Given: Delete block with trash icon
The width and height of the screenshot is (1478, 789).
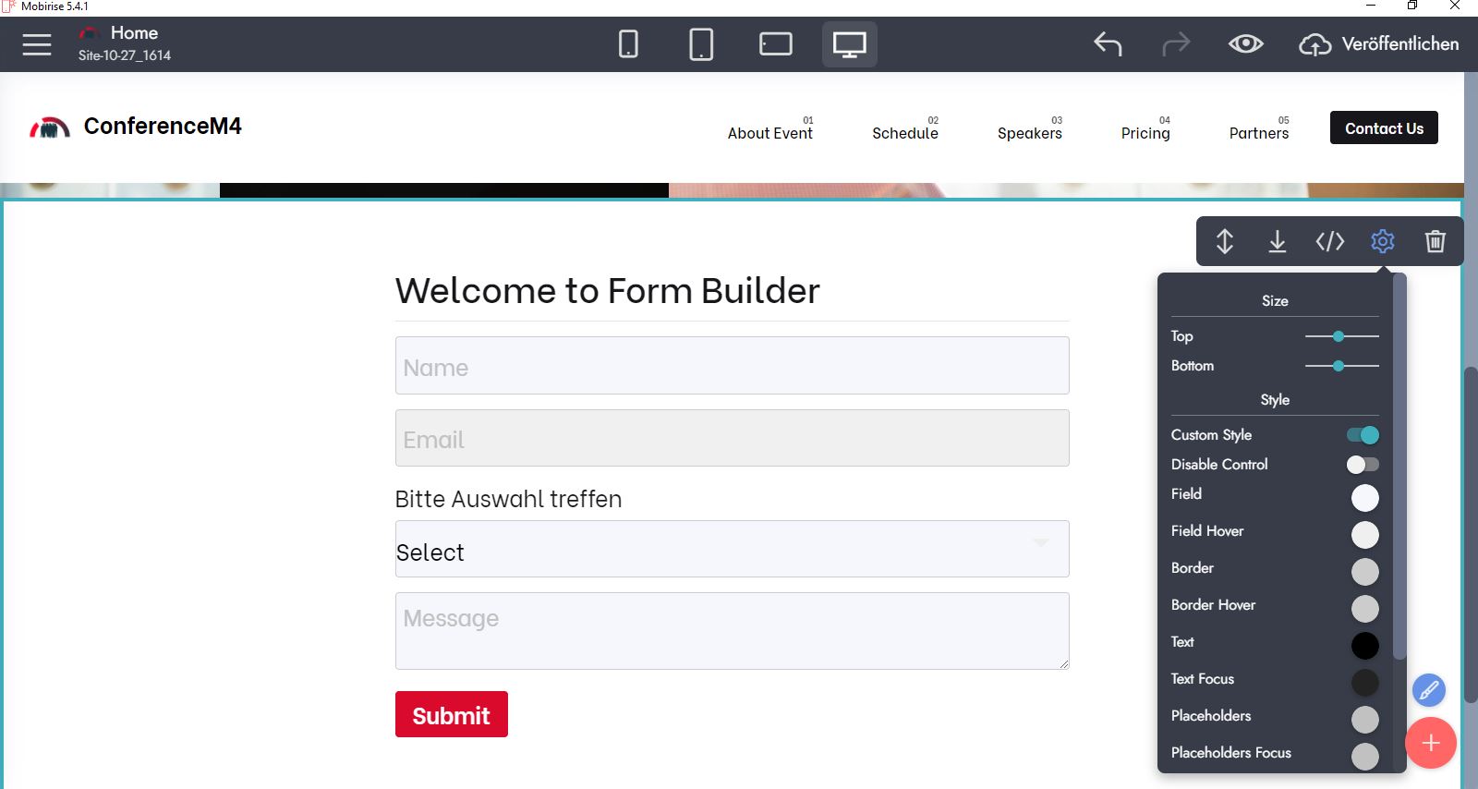Looking at the screenshot, I should pyautogui.click(x=1435, y=241).
